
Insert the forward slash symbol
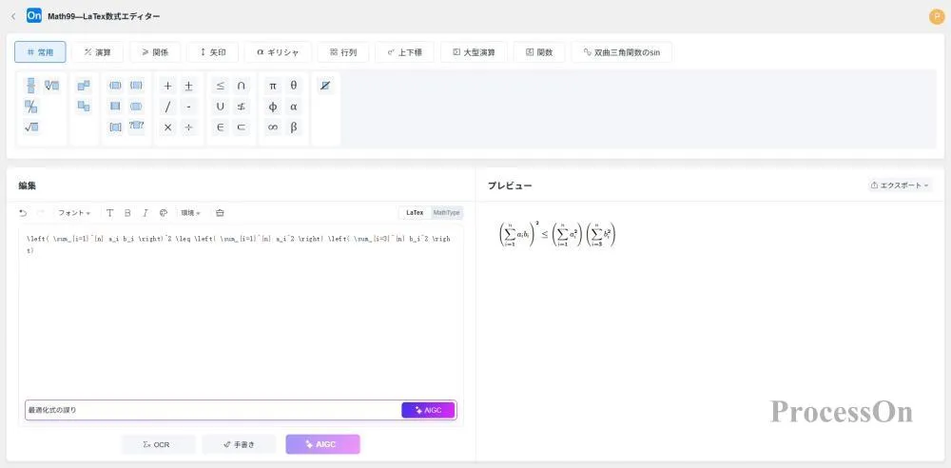168,107
